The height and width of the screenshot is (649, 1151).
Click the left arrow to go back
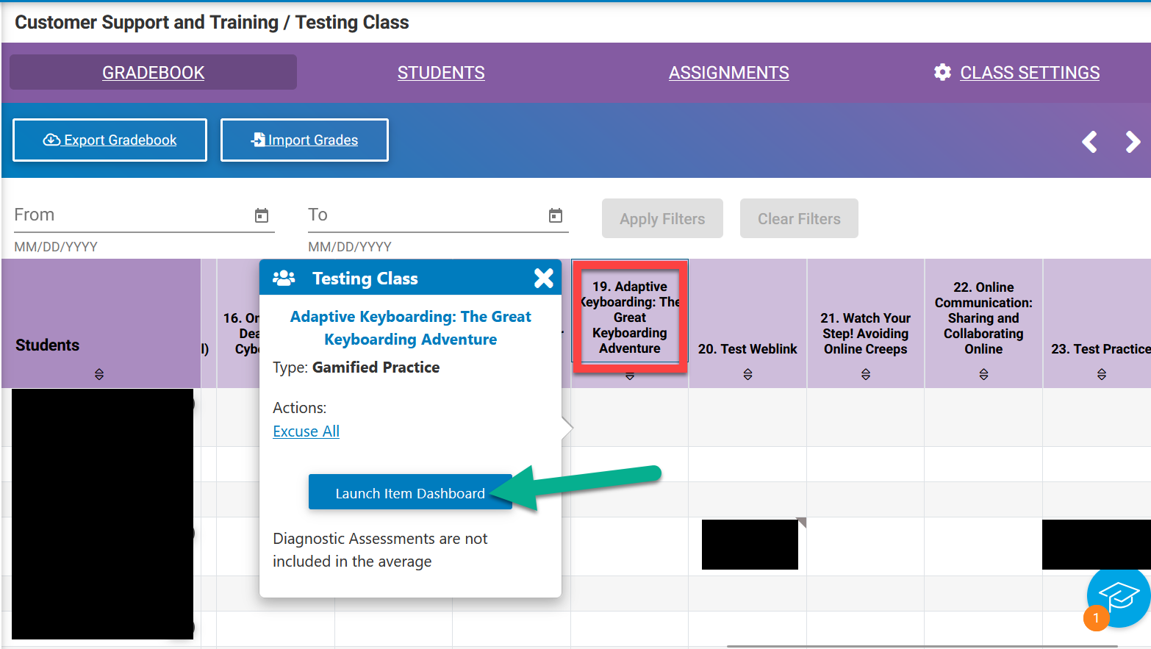(x=1090, y=142)
